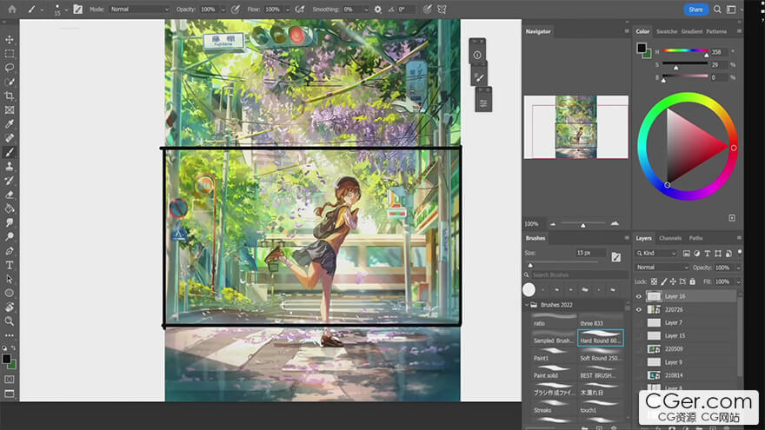Open the Navigator tab
Screen dimensions: 765x430
[538, 31]
